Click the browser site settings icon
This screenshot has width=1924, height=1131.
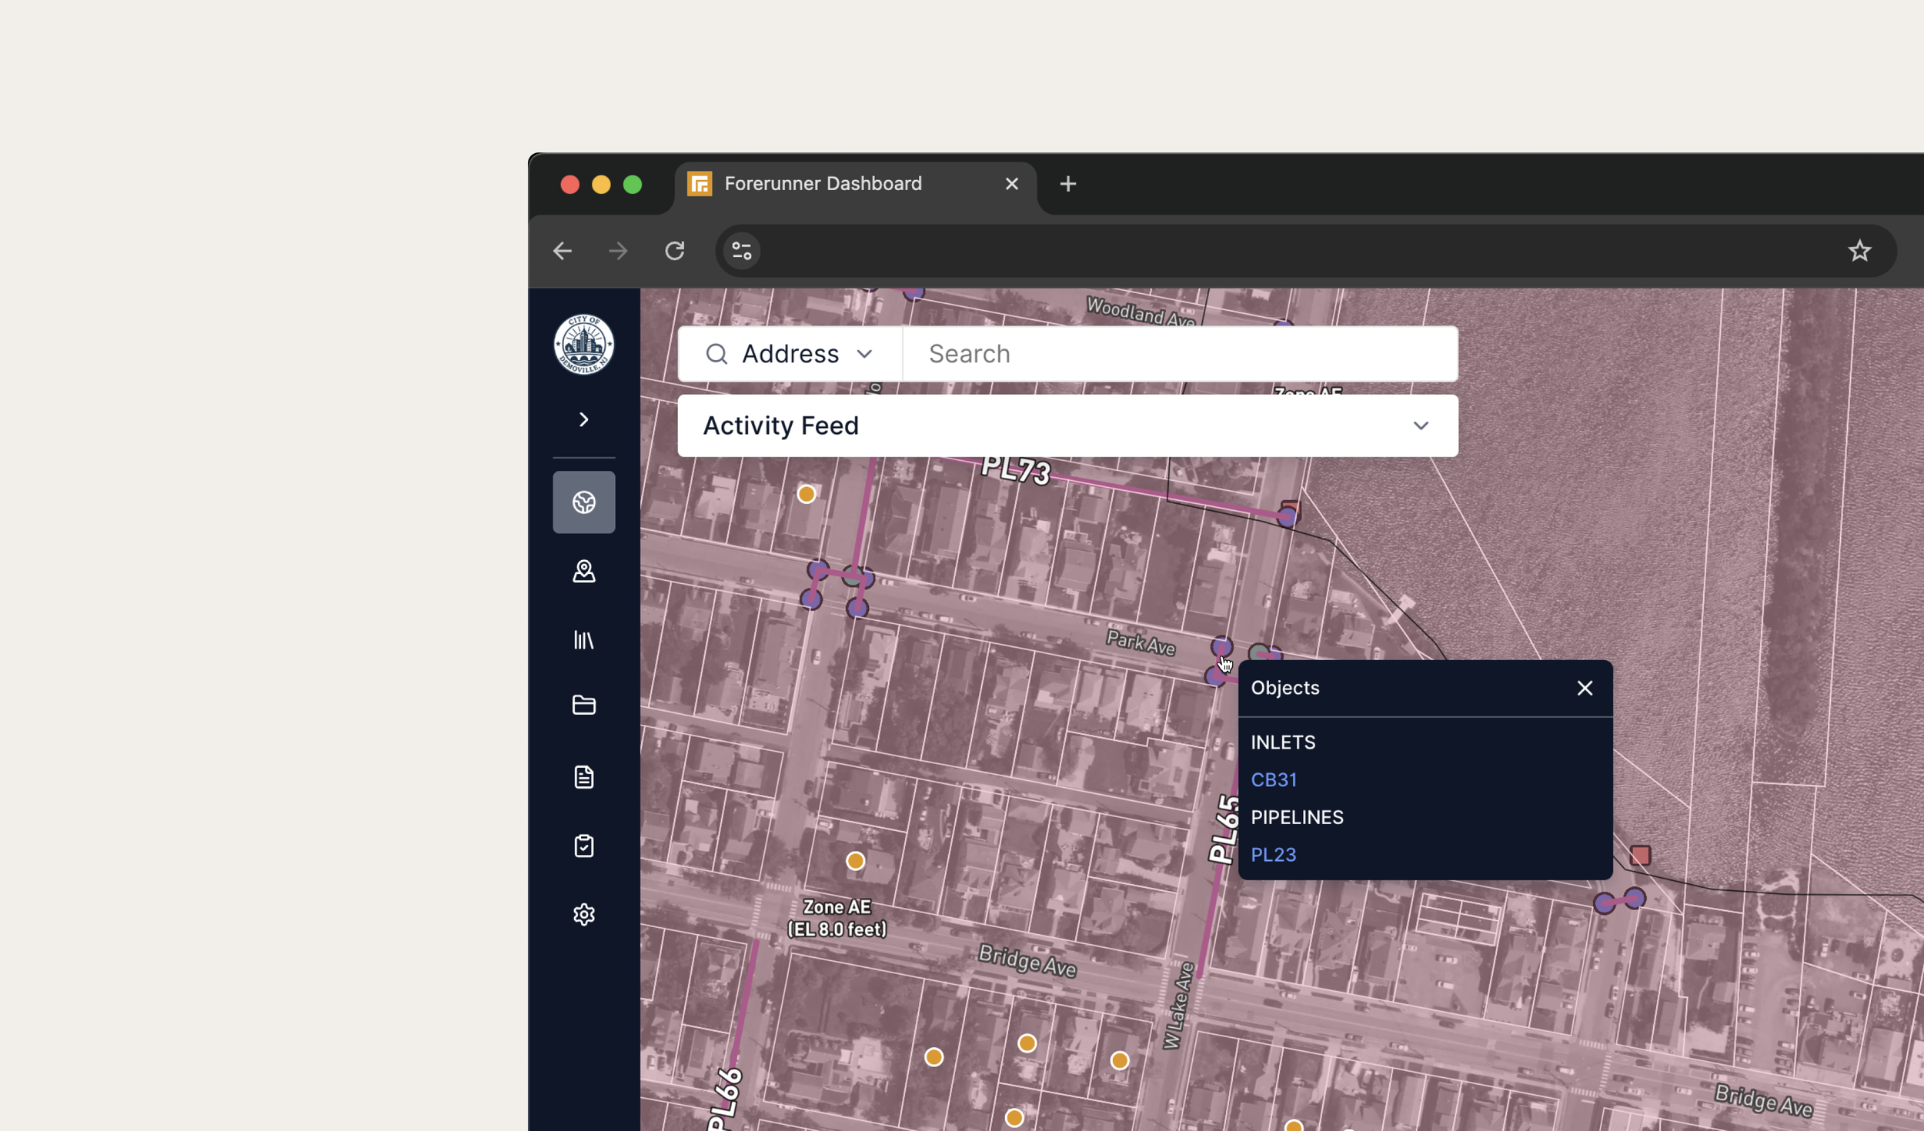pos(741,251)
